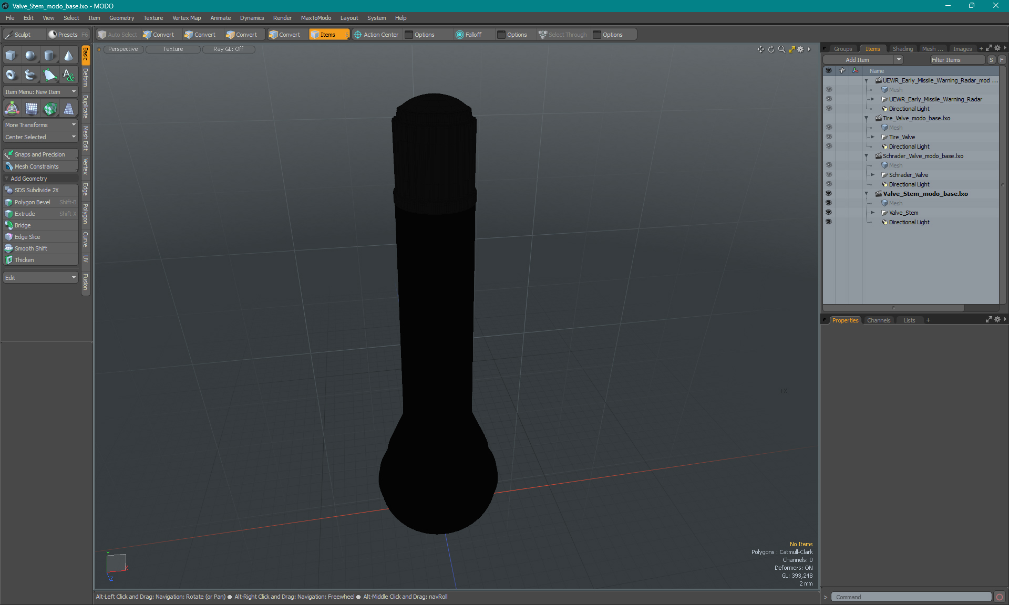1009x605 pixels.
Task: Select the Transform tool icon
Action: [x=12, y=109]
